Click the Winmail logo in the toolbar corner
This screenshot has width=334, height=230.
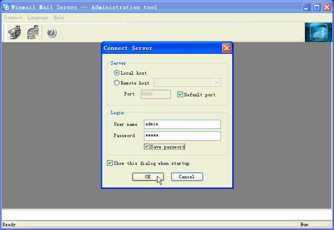318,33
